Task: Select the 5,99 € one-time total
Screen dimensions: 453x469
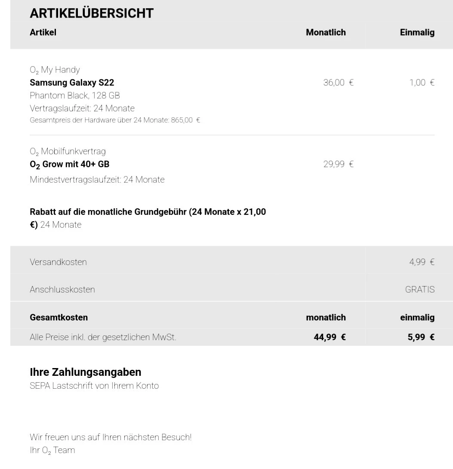Action: coord(421,337)
